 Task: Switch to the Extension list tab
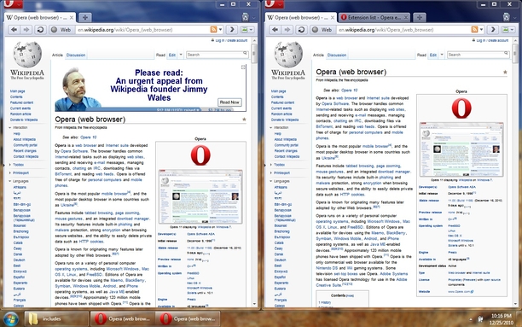coord(374,17)
